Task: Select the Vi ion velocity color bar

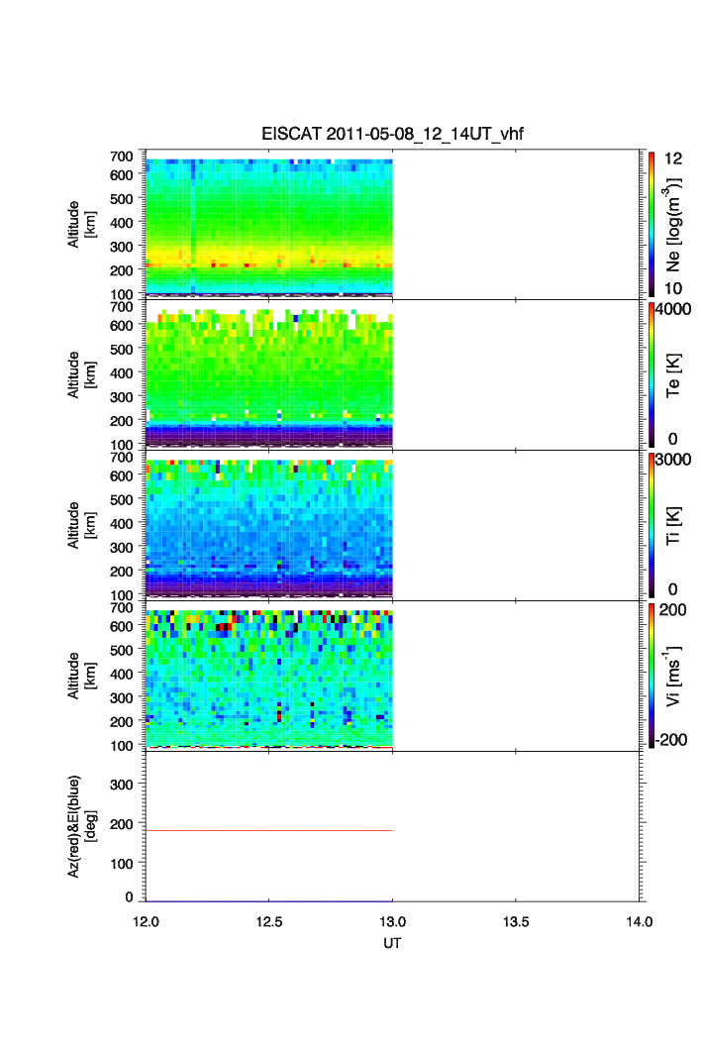Action: tap(651, 676)
